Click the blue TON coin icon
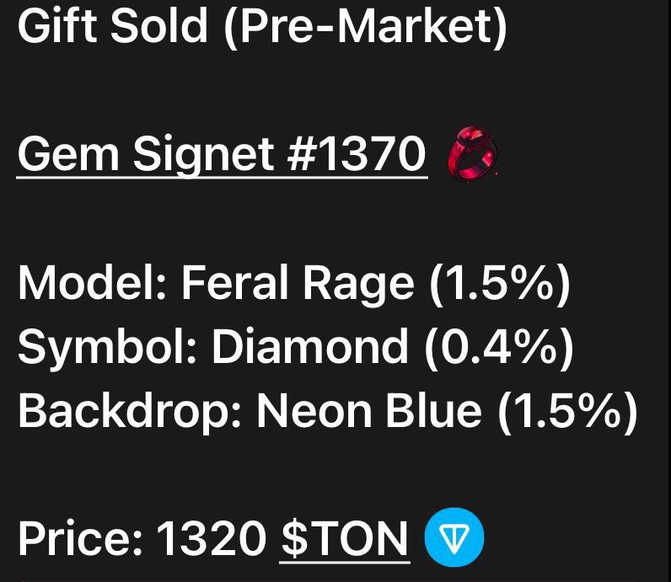The height and width of the screenshot is (582, 671). tap(454, 537)
